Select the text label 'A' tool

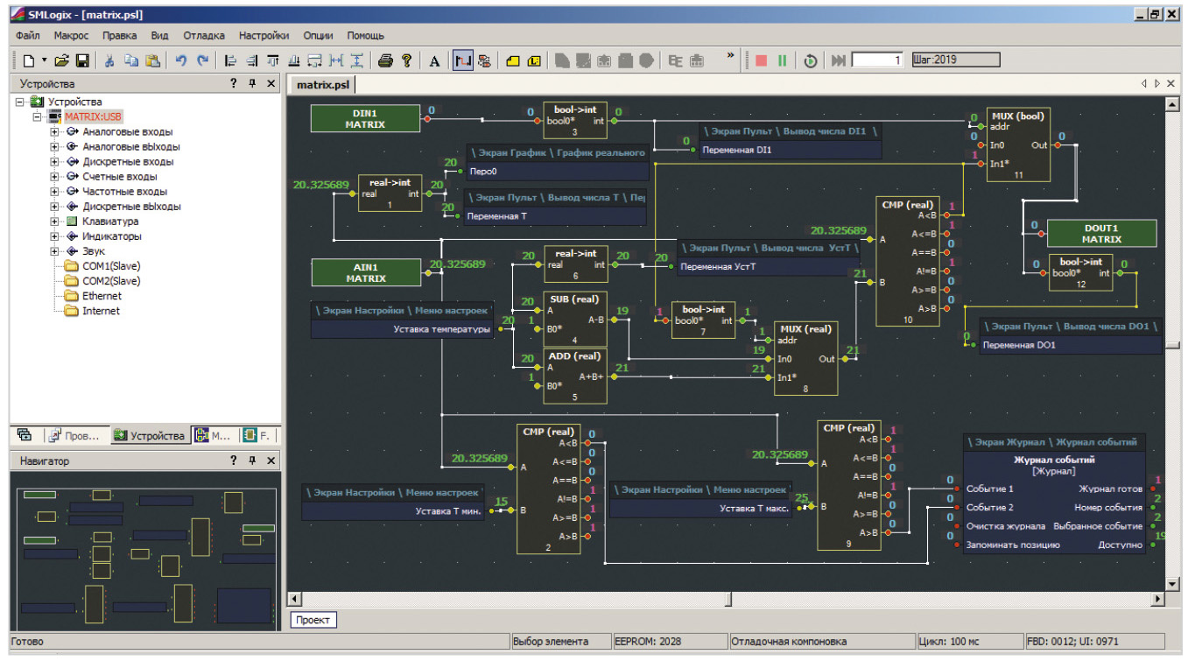pos(435,60)
